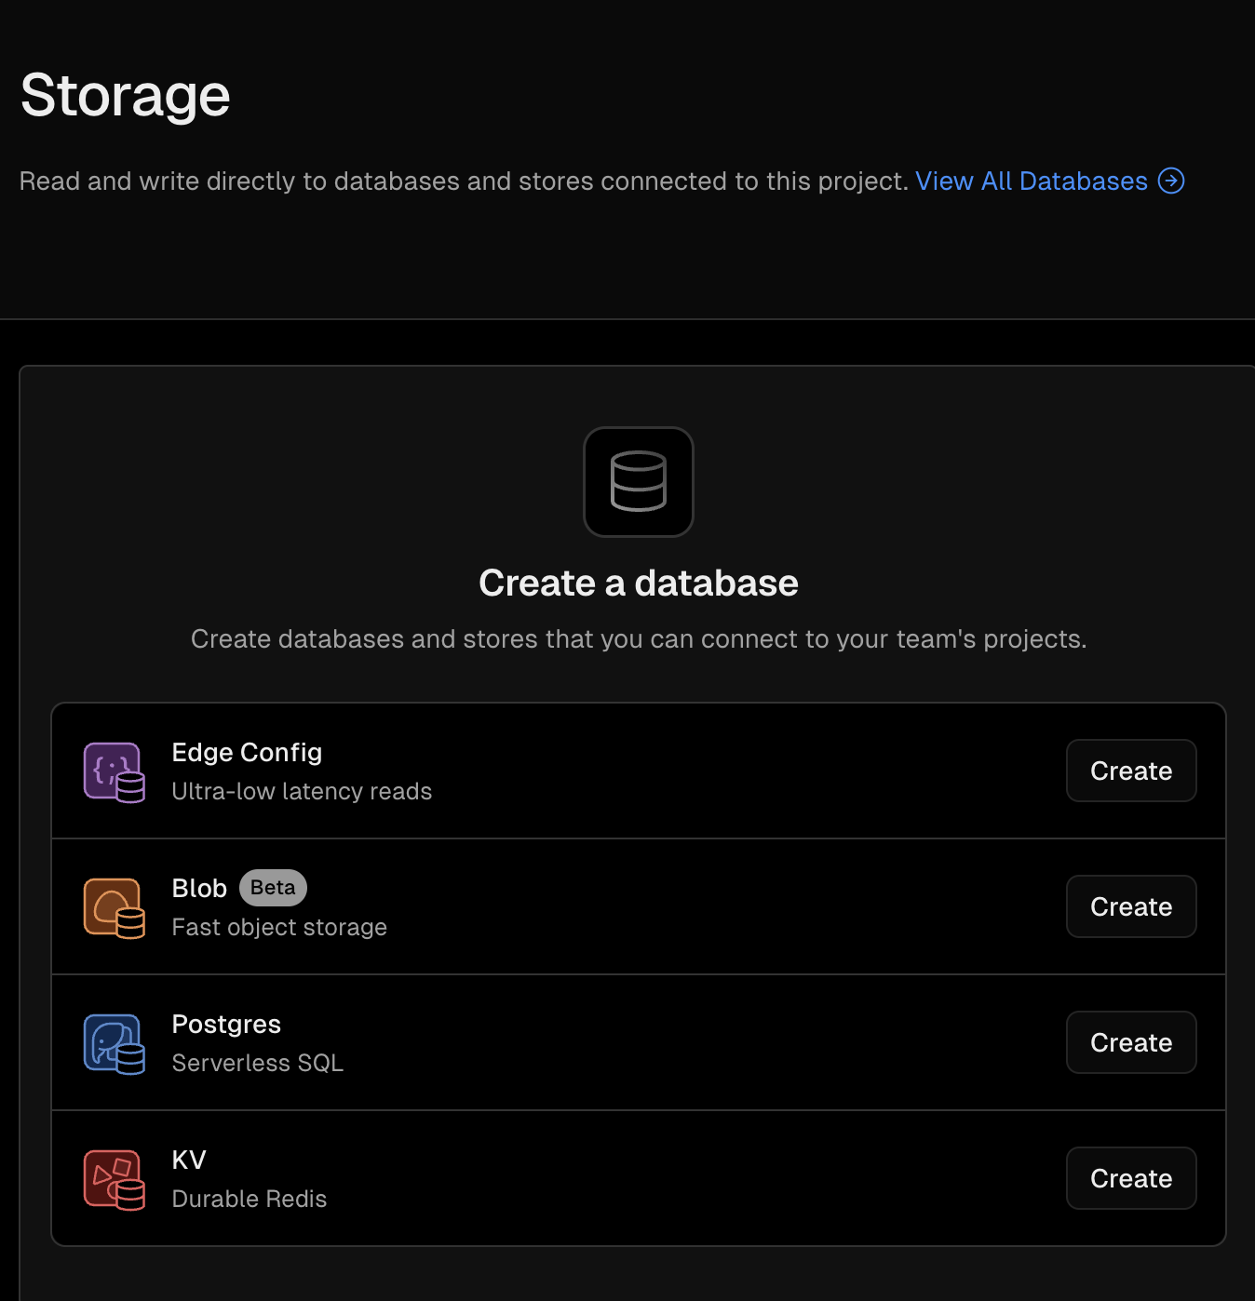Click the 'Create a database' heading

639,583
